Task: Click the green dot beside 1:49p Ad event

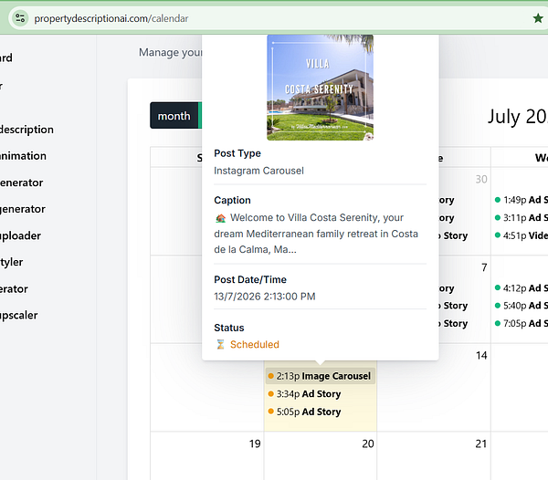Action: click(498, 200)
